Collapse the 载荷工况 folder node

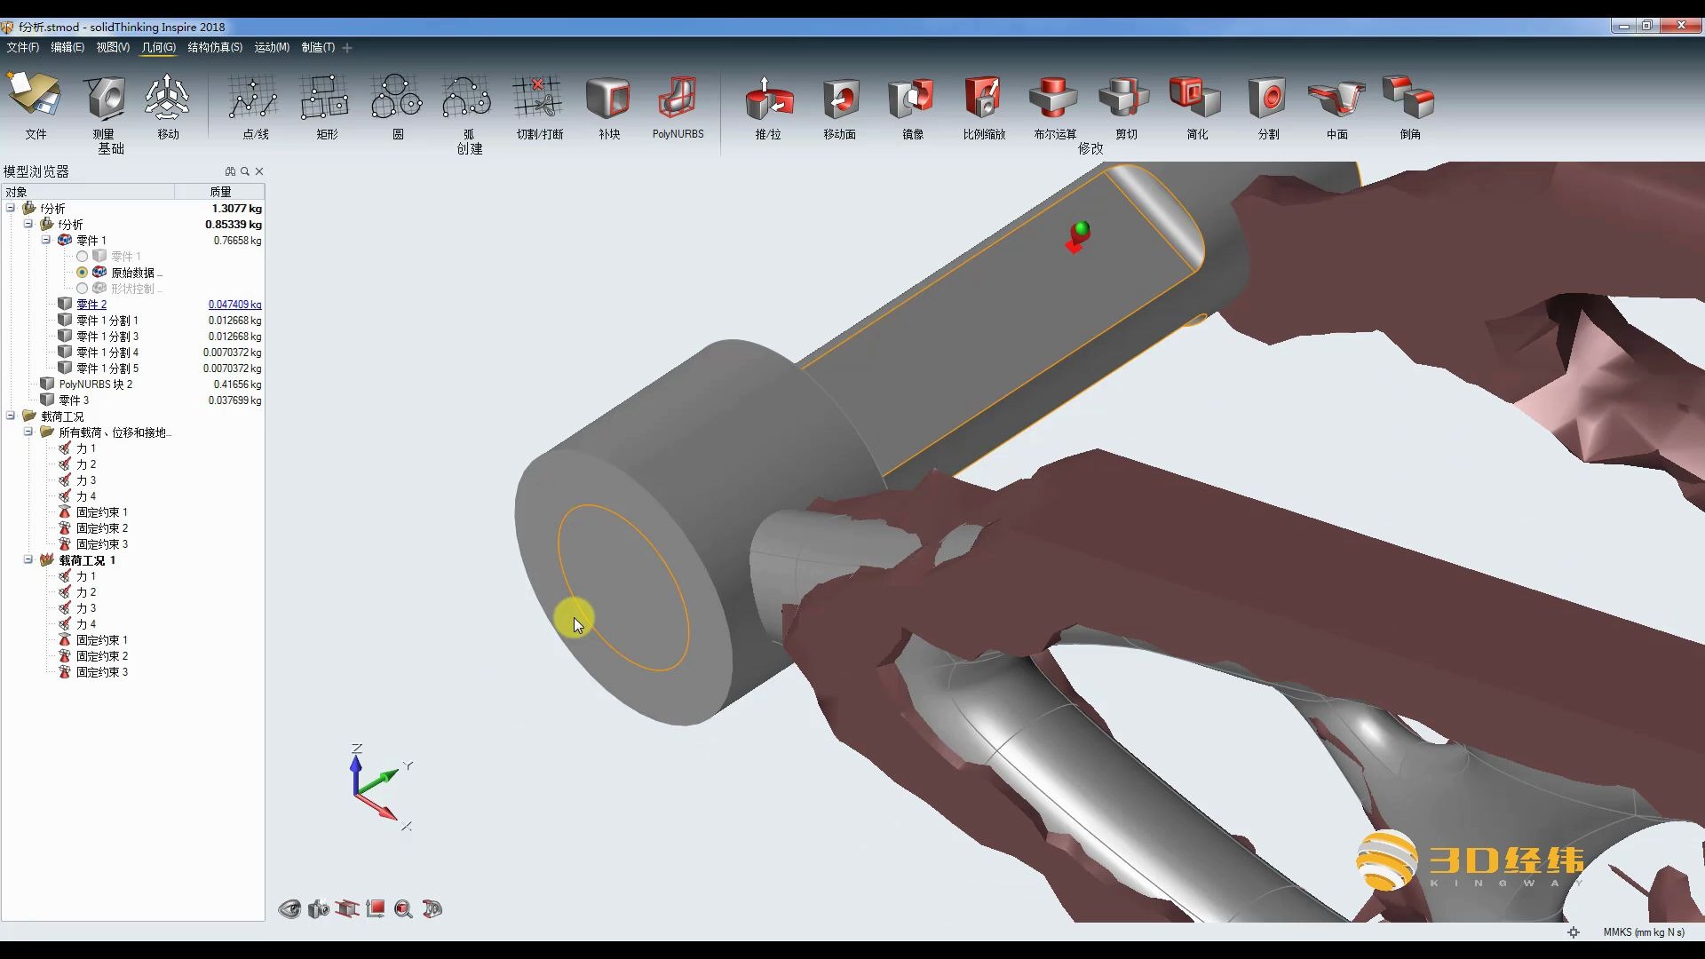(x=11, y=416)
